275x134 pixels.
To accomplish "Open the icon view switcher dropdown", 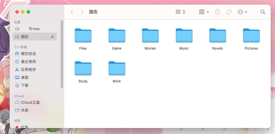I will (x=180, y=12).
